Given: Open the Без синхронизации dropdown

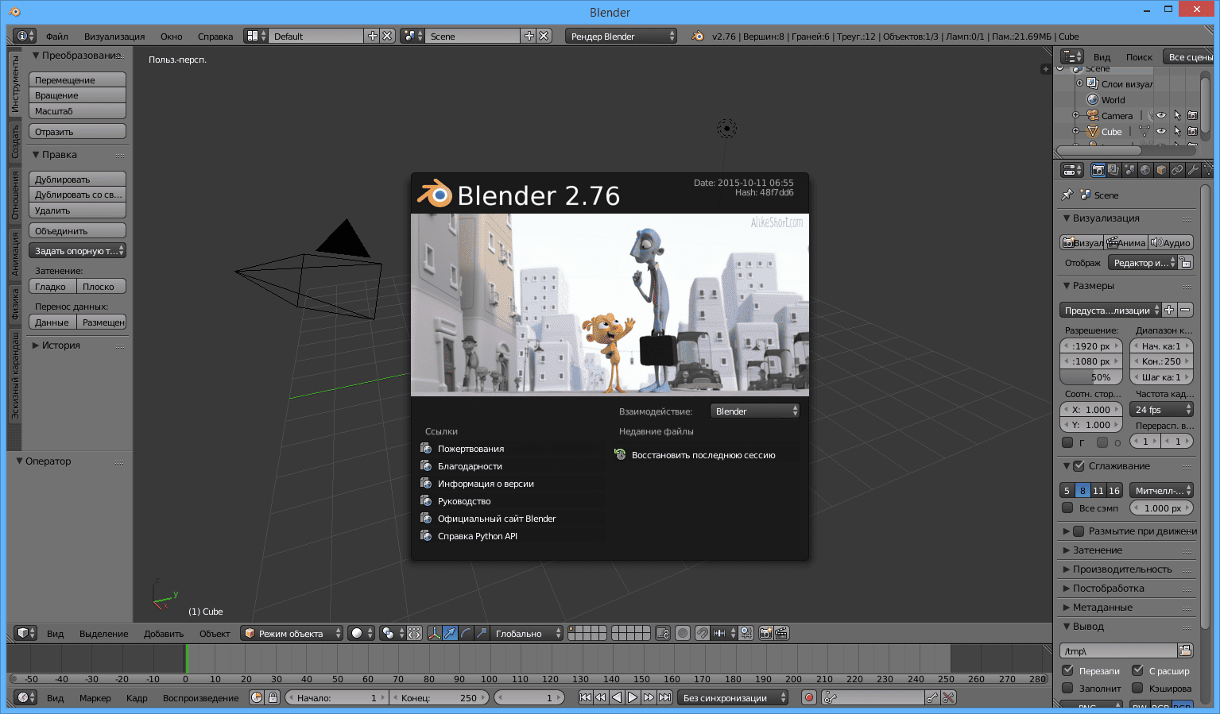Looking at the screenshot, I should click(x=733, y=697).
